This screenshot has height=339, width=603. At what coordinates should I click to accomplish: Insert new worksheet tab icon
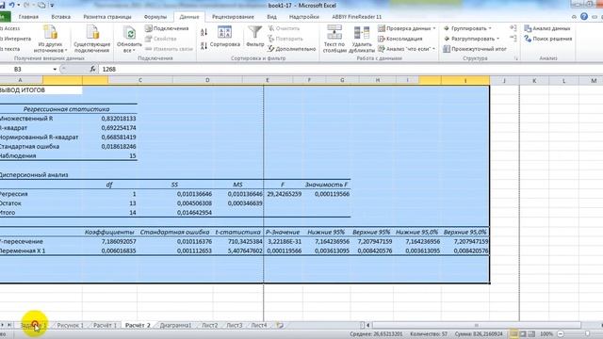click(280, 325)
